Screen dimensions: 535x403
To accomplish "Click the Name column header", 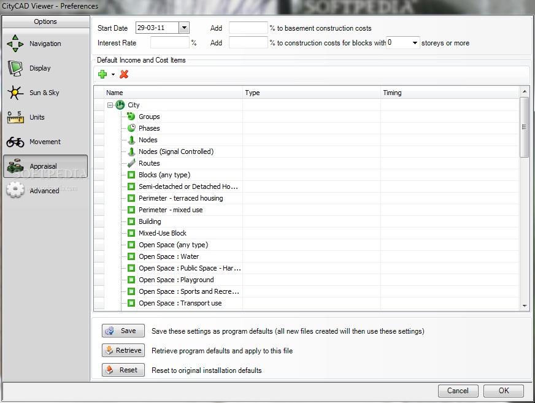I will tap(174, 93).
